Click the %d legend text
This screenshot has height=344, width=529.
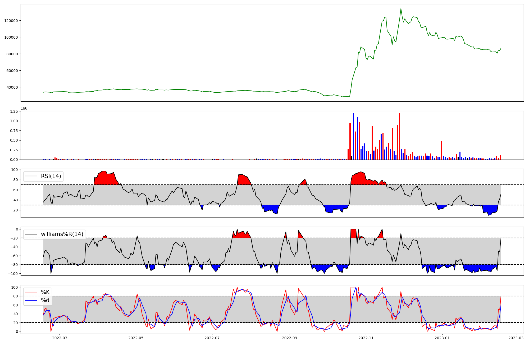[45, 300]
